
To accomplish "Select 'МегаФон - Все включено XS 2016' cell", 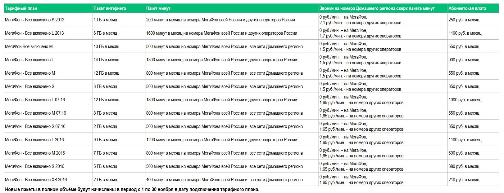I will [48, 180].
